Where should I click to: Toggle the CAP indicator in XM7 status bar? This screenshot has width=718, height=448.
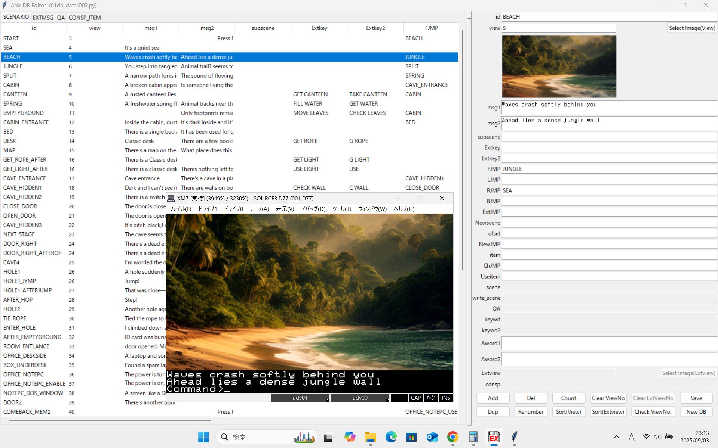pos(416,398)
